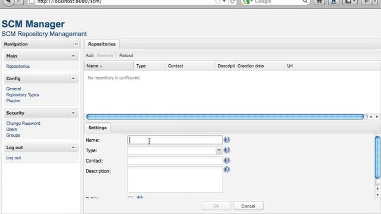This screenshot has height=214, width=381.
Task: Click the Type column header
Action: (x=149, y=66)
